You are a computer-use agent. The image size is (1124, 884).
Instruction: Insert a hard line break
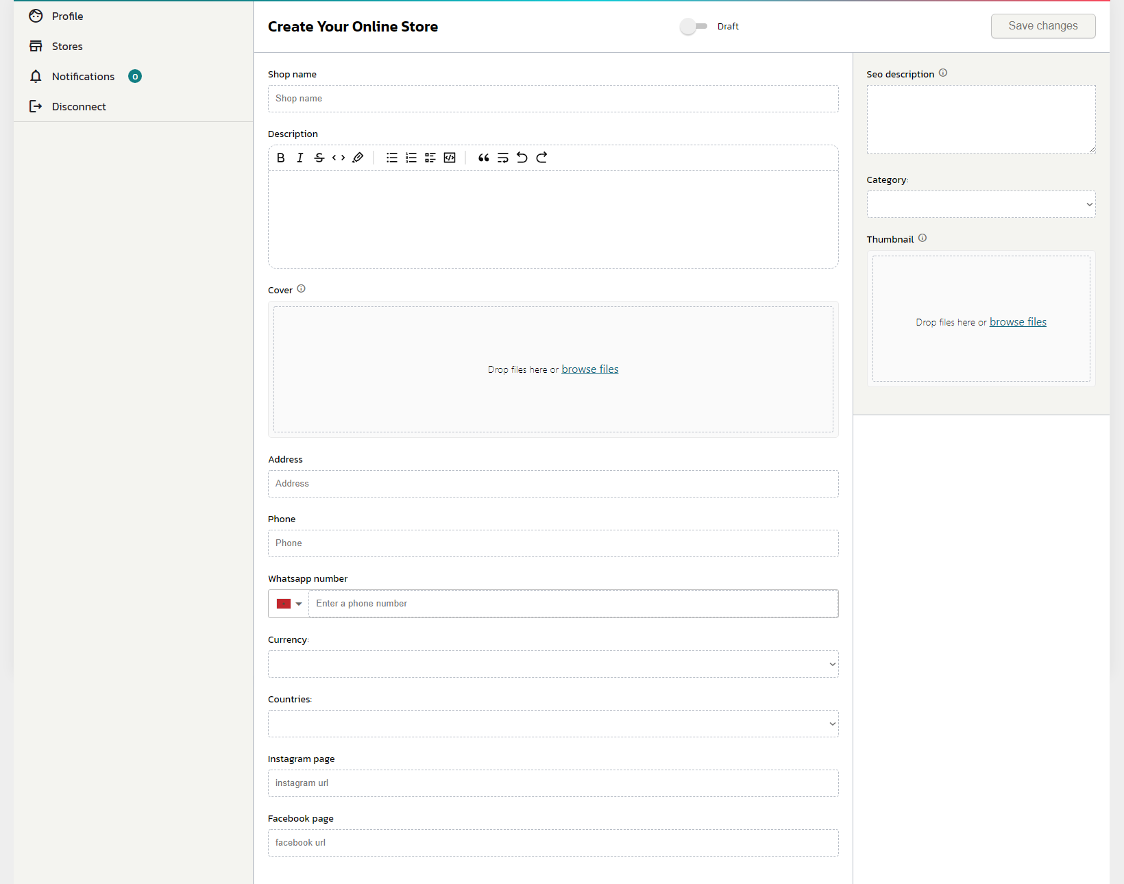tap(503, 158)
